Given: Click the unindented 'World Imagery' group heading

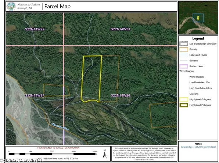Looking at the screenshot, I should 187,71.
